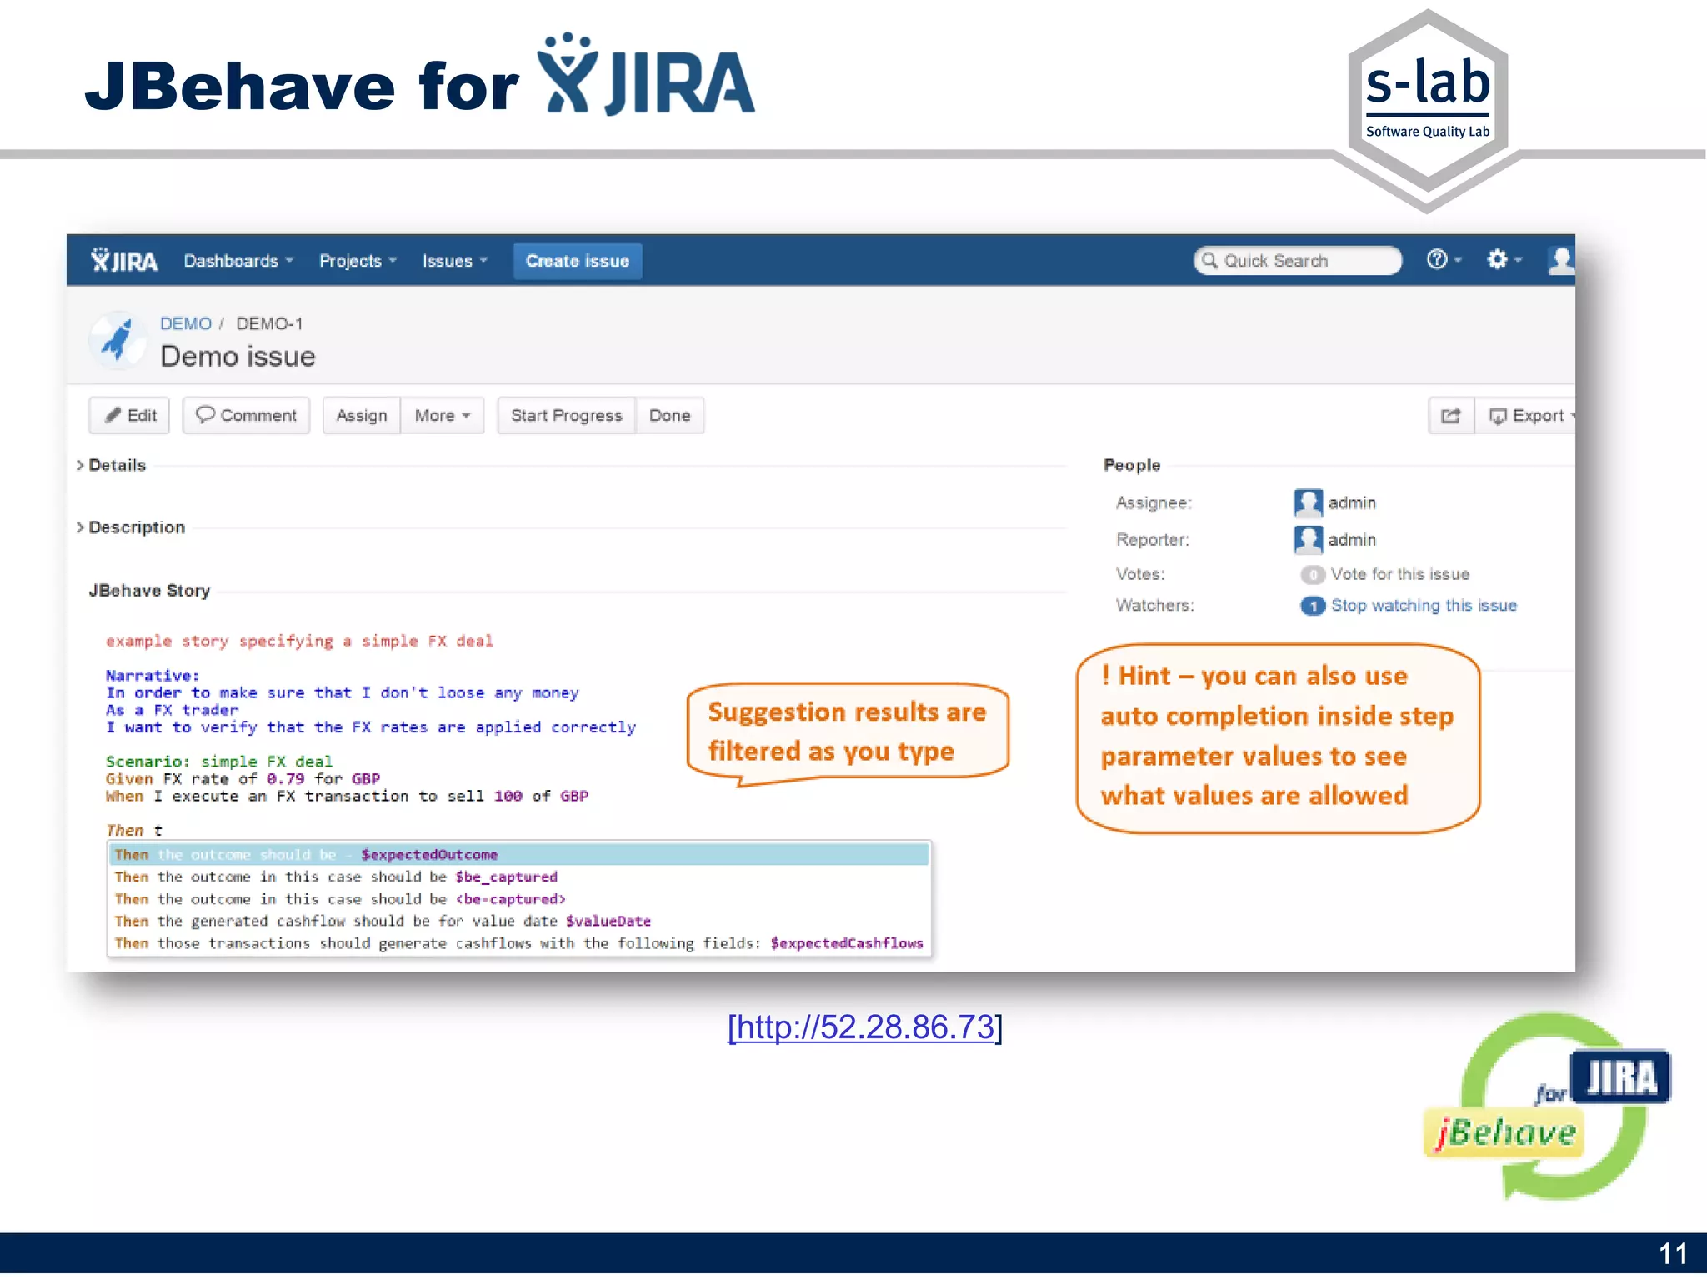Click Stop watching this issue link
The width and height of the screenshot is (1707, 1280).
pos(1424,606)
